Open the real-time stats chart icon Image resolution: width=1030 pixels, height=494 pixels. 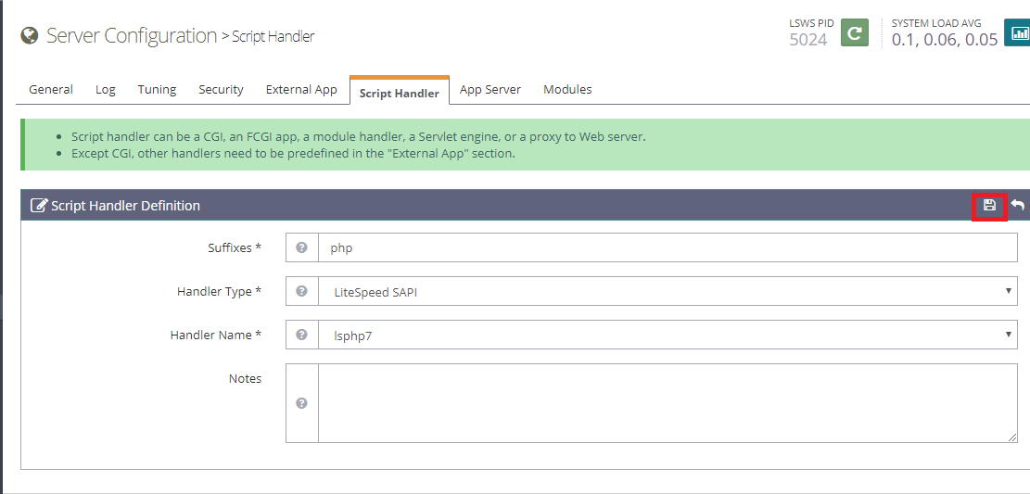click(x=1018, y=32)
